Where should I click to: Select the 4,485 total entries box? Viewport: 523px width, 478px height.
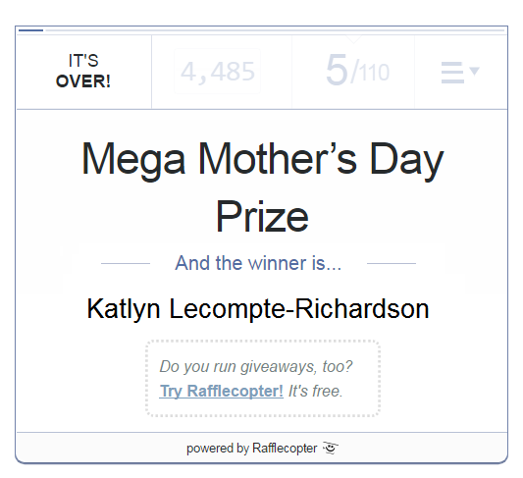tap(218, 71)
